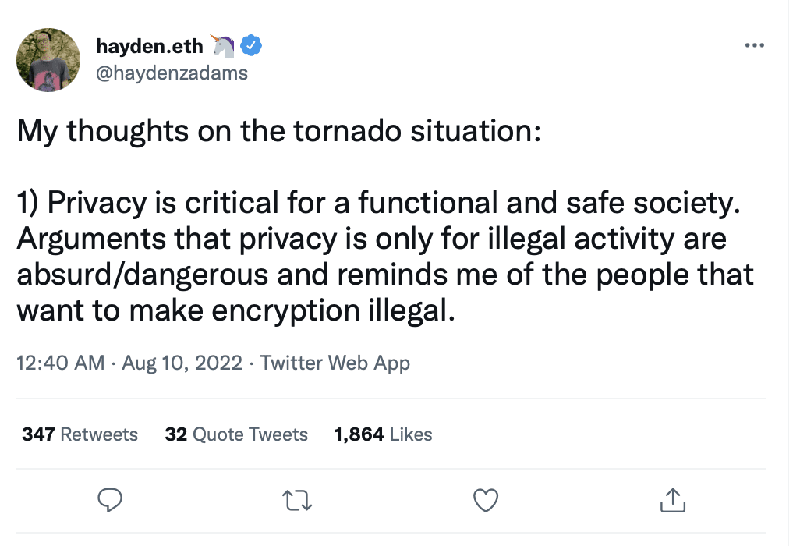Click the hayden.eth display name

150,47
